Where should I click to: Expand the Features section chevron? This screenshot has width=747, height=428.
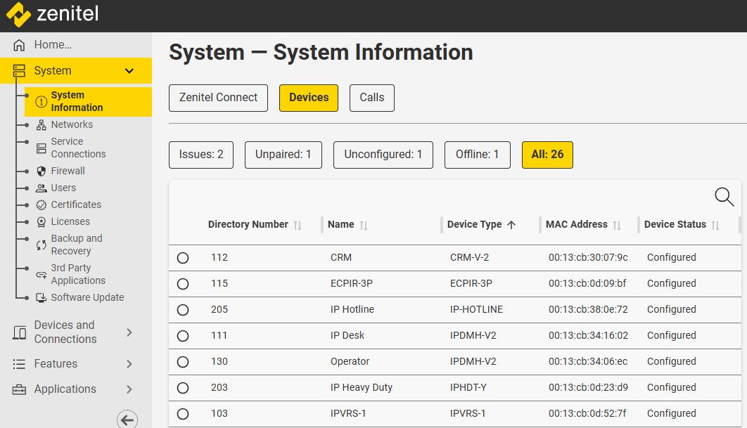click(x=129, y=364)
